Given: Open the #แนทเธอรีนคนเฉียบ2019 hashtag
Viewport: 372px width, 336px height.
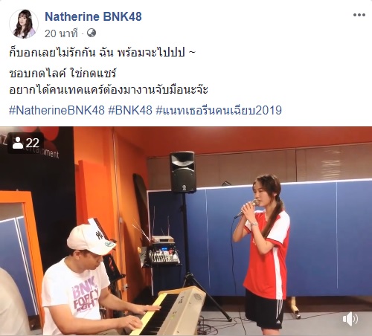Looking at the screenshot, I should point(219,110).
